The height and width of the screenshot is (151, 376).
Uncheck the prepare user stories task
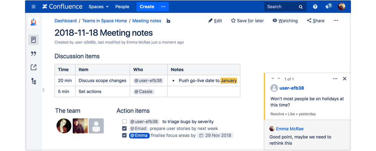pos(124,128)
